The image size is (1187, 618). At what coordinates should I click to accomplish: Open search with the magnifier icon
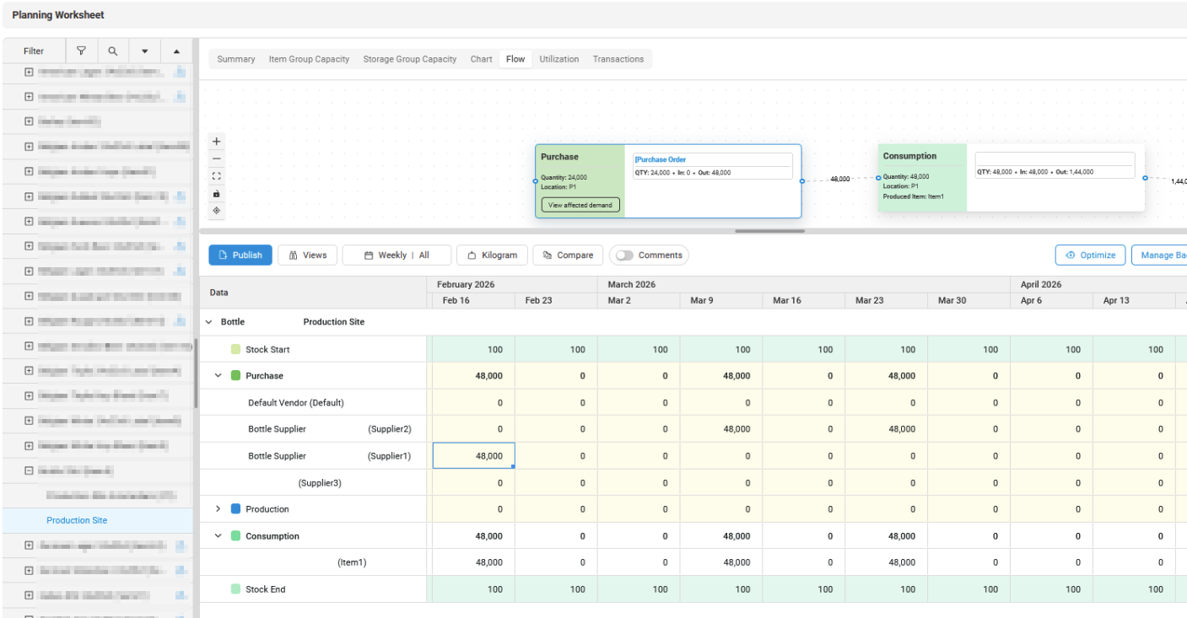click(x=113, y=51)
